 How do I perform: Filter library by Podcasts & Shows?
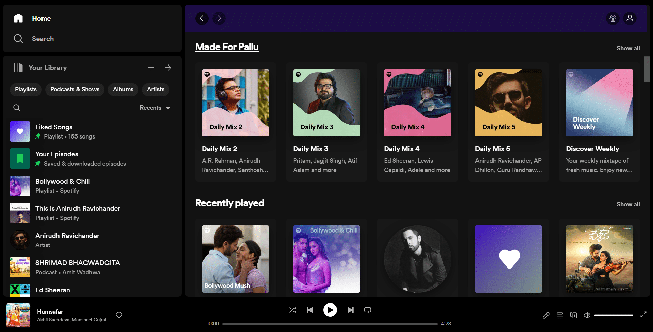[x=75, y=89]
